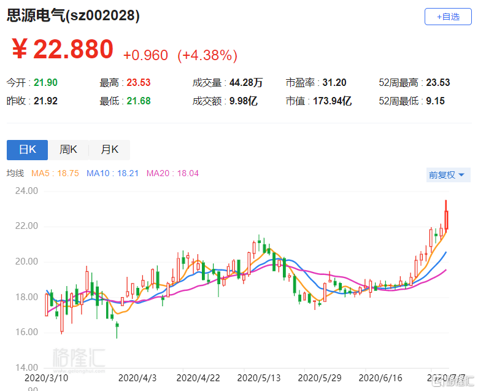Click the 2020/3/10 date axis label
This screenshot has height=391, width=478.
pyautogui.click(x=47, y=378)
